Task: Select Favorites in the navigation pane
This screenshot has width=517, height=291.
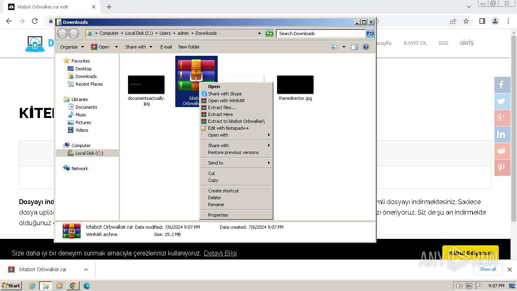Action: tap(80, 61)
